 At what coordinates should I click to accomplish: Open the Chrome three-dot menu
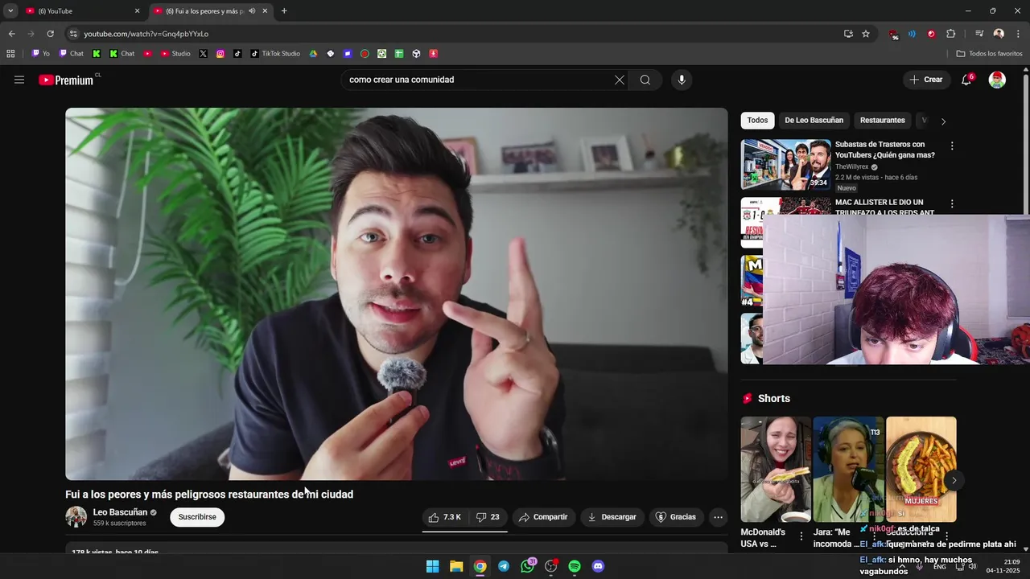tap(1018, 34)
